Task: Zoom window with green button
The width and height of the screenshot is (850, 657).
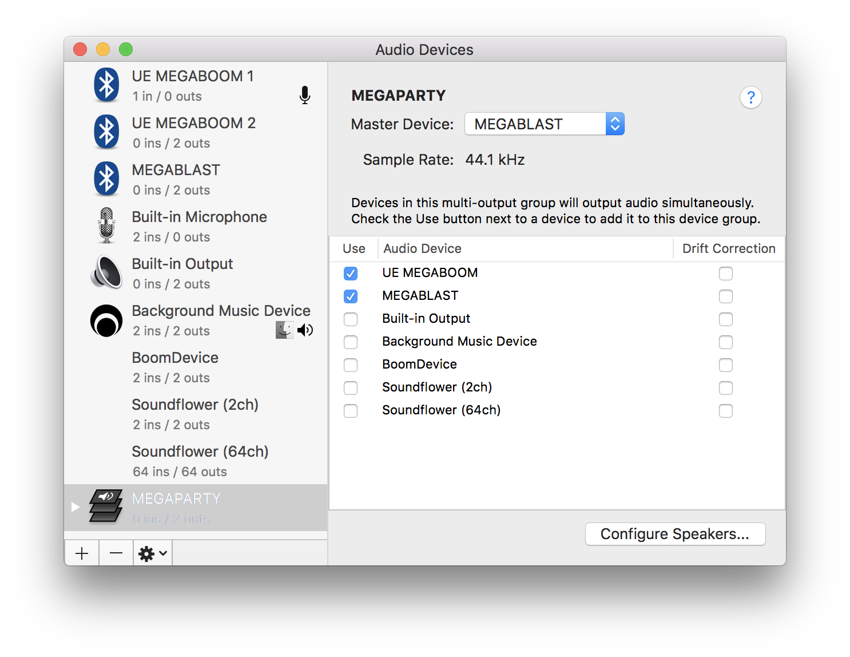Action: (x=126, y=49)
